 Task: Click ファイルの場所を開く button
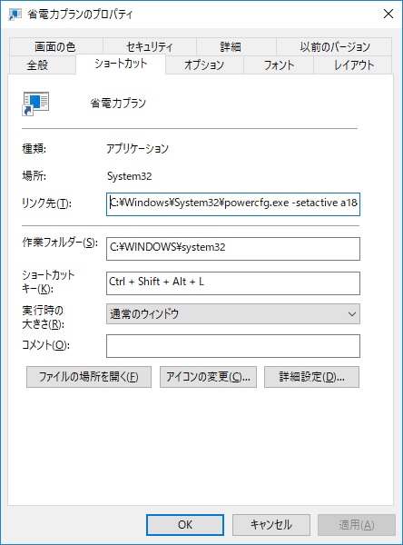(x=89, y=377)
